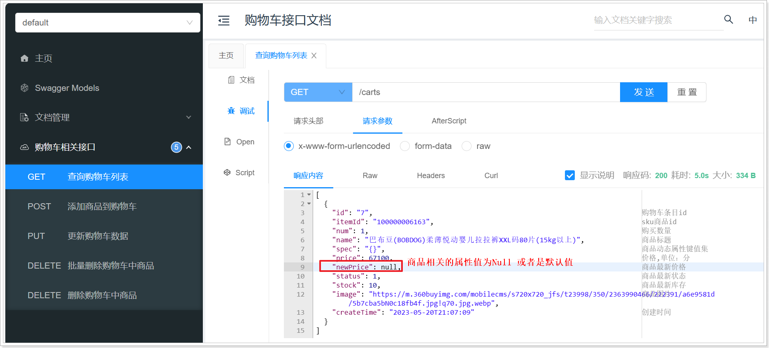Click the home icon next to 主页
769x348 pixels.
[25, 58]
